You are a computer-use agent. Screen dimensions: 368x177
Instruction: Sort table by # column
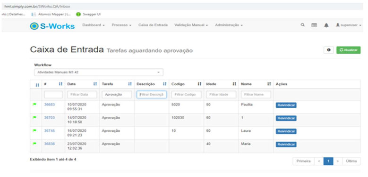point(60,84)
